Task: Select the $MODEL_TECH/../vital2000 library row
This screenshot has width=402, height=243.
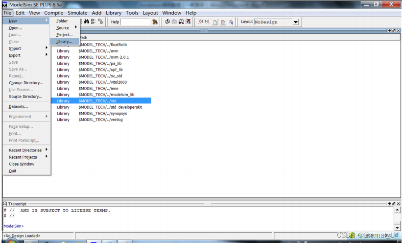Action: (101, 82)
